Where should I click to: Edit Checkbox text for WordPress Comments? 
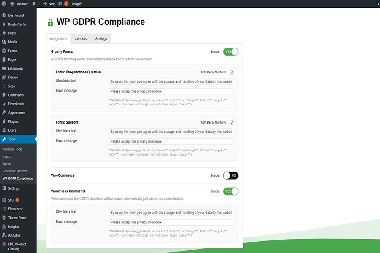[171, 213]
